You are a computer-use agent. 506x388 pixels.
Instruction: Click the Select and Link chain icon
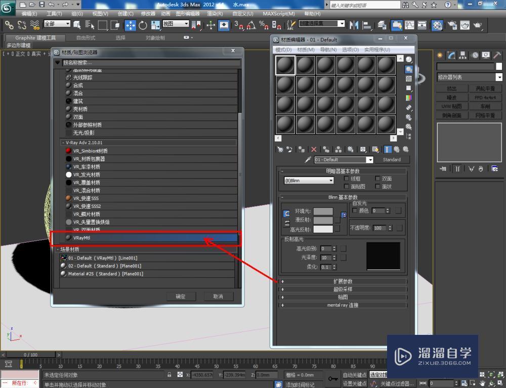[9, 25]
